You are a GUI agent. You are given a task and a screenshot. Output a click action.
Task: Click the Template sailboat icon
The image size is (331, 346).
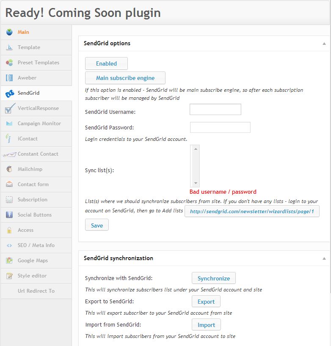pos(9,47)
